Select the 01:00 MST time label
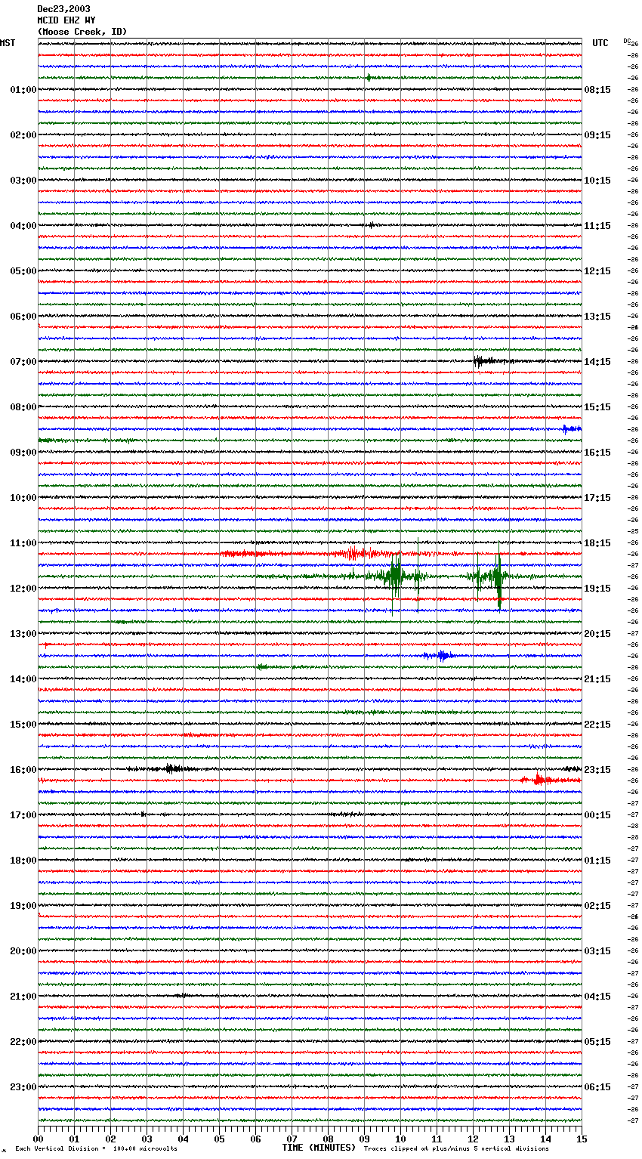Screen dimensions: 642x1159 (23, 90)
